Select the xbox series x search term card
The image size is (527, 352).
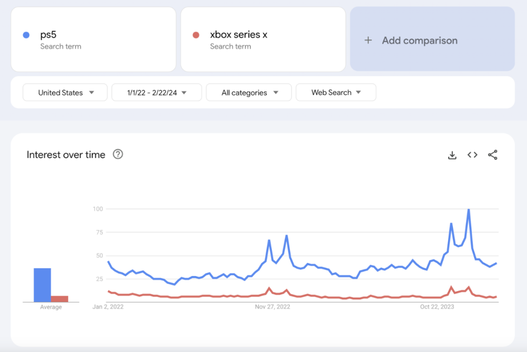[x=263, y=39]
